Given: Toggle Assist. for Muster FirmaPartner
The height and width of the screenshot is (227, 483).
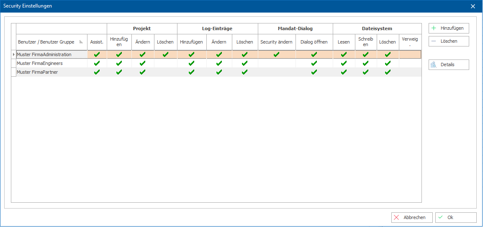Looking at the screenshot, I should [x=97, y=72].
